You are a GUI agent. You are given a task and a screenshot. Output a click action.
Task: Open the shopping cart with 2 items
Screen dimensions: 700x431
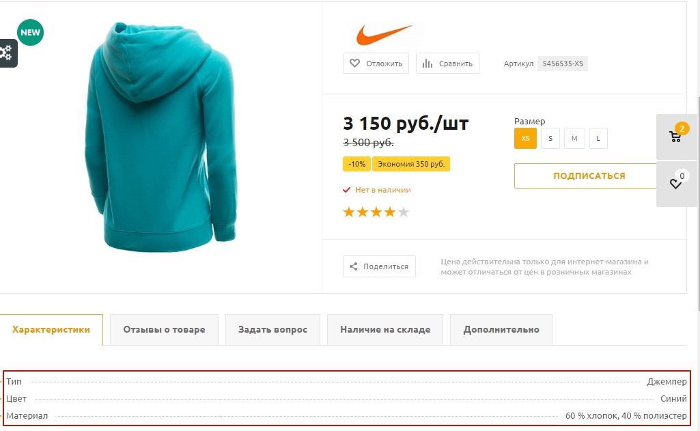tap(677, 136)
